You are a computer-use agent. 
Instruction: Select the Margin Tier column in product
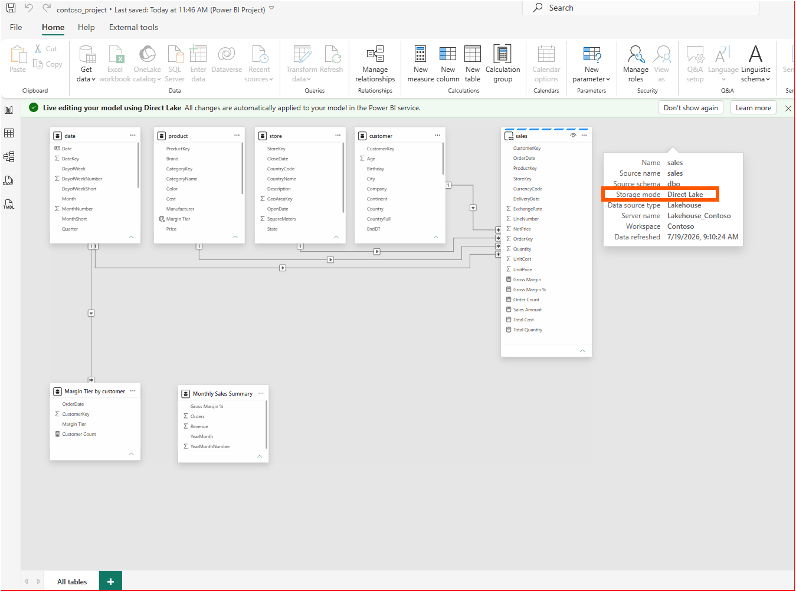178,219
